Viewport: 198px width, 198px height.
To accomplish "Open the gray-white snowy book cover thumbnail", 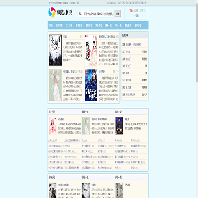I will [86, 190].
